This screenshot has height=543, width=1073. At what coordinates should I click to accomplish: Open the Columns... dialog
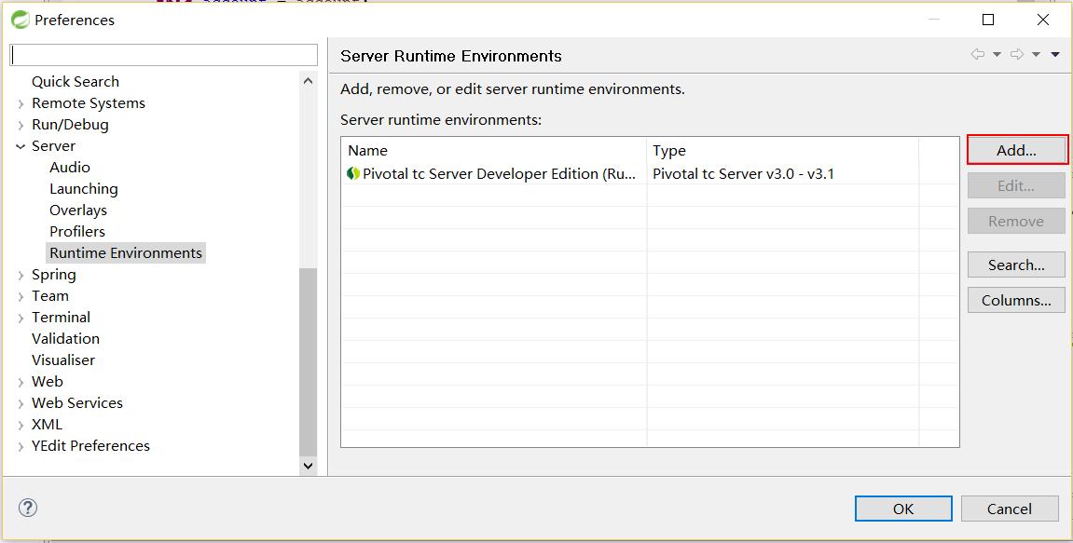1016,301
